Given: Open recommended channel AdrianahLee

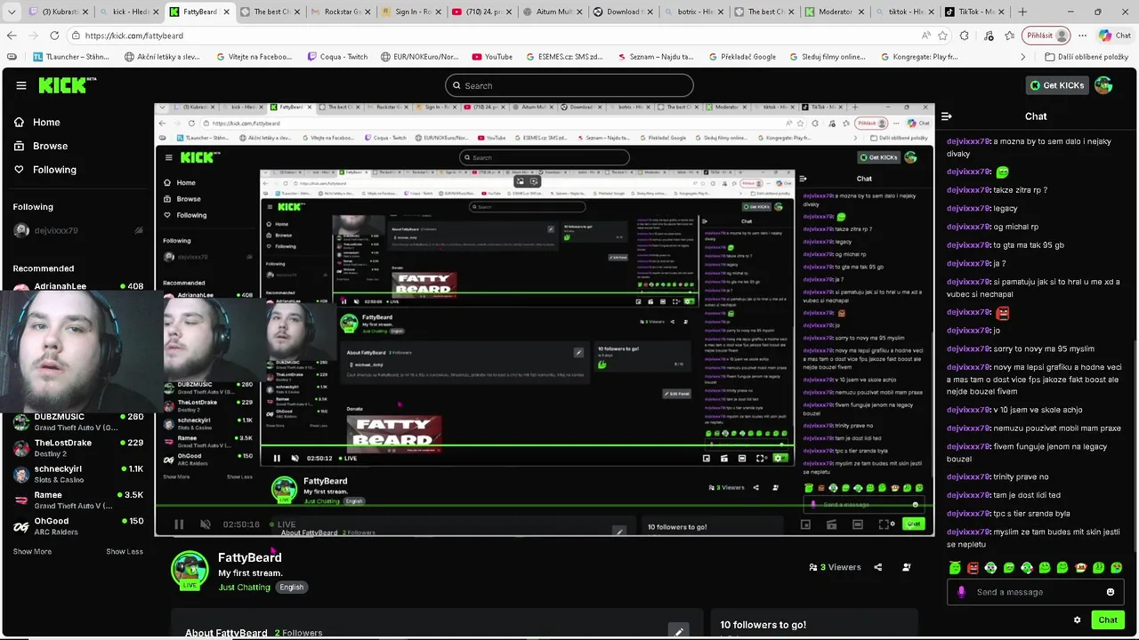Looking at the screenshot, I should pos(78,286).
